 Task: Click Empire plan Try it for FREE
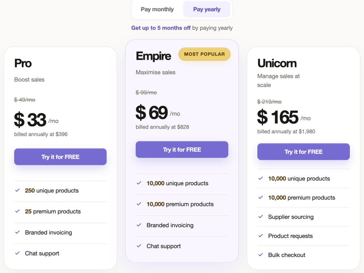(182, 150)
